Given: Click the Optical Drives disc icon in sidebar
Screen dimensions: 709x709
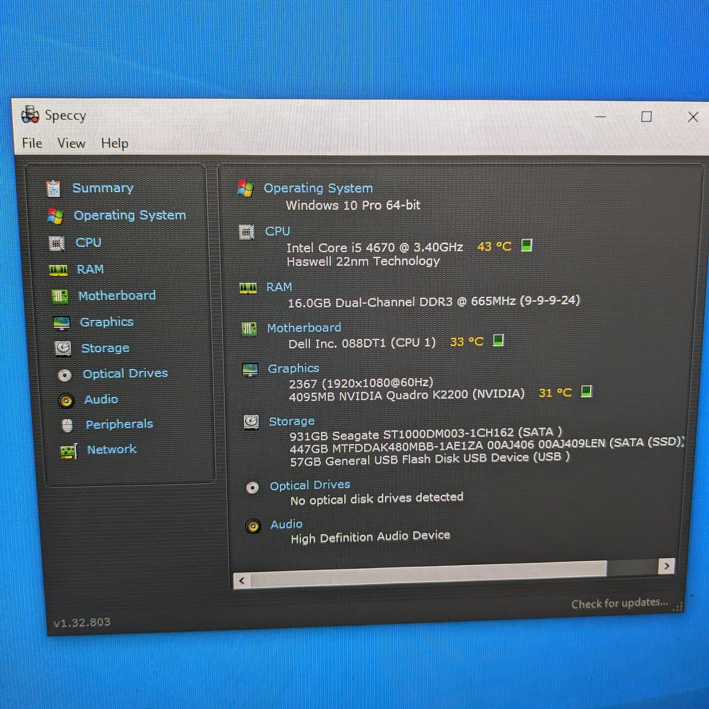Looking at the screenshot, I should click(65, 375).
